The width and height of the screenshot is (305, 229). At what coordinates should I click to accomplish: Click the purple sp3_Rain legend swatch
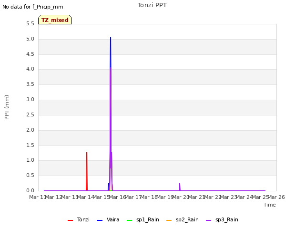209,220
